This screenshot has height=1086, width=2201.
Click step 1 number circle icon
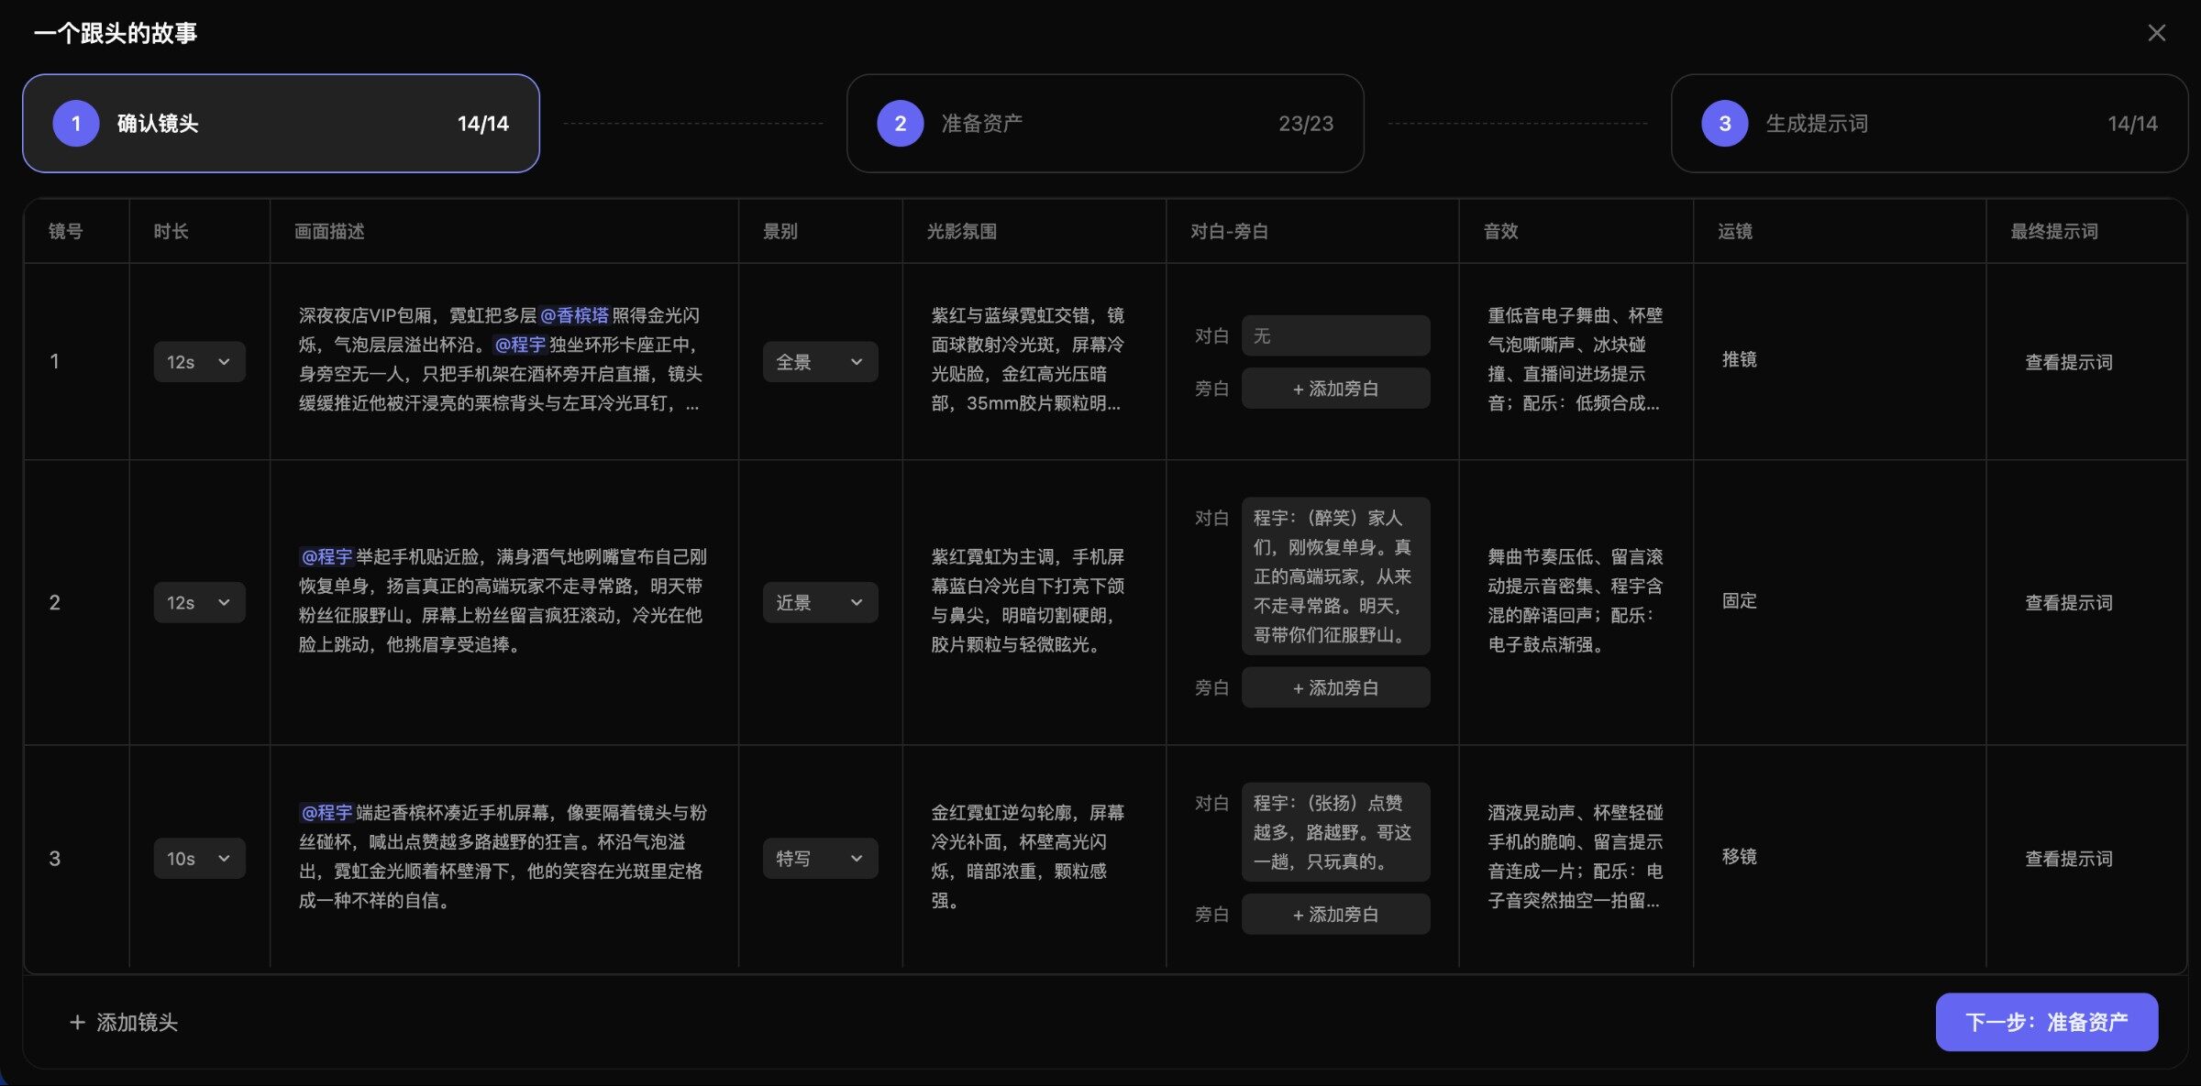76,124
